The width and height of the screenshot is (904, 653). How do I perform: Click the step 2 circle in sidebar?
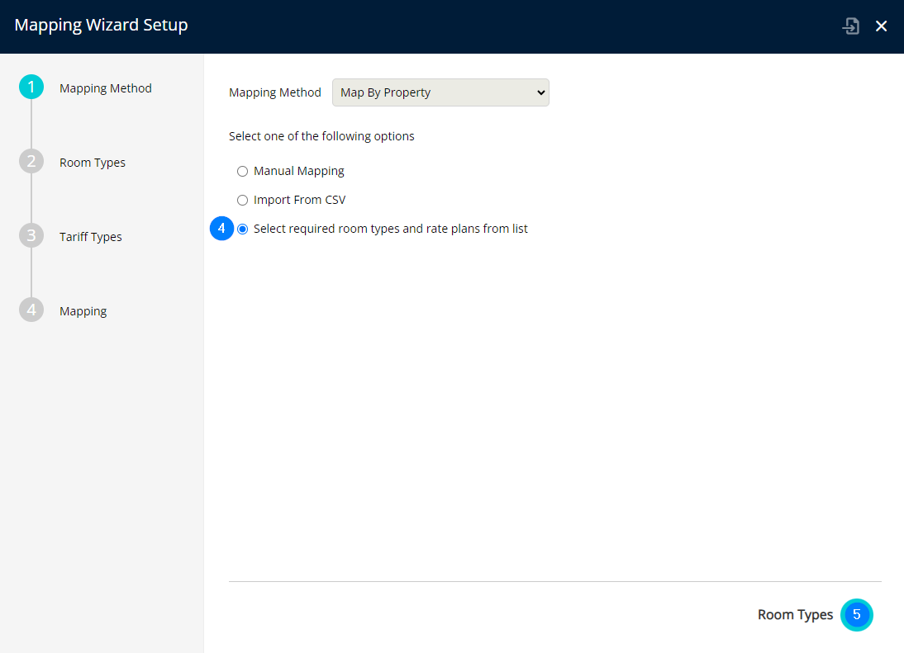tap(31, 162)
